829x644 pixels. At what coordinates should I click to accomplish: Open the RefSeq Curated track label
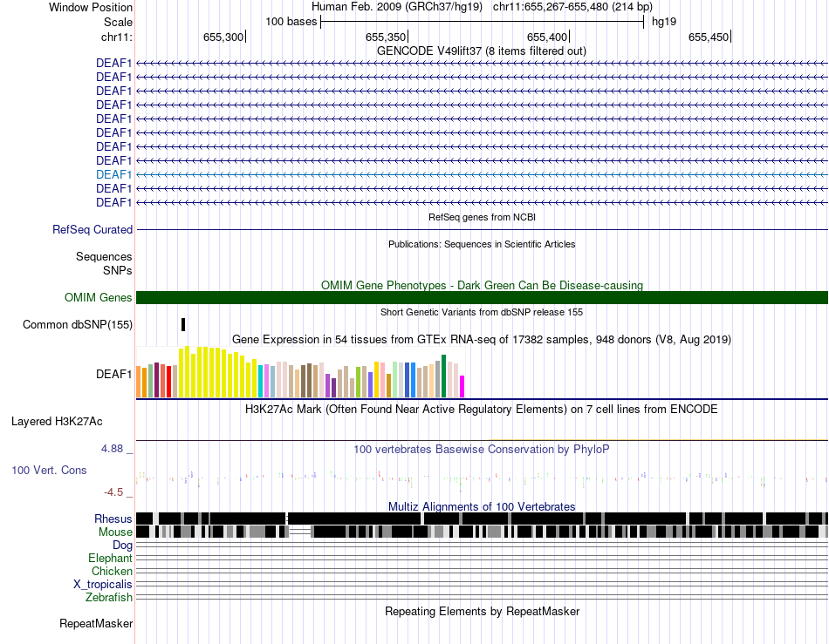pos(92,229)
